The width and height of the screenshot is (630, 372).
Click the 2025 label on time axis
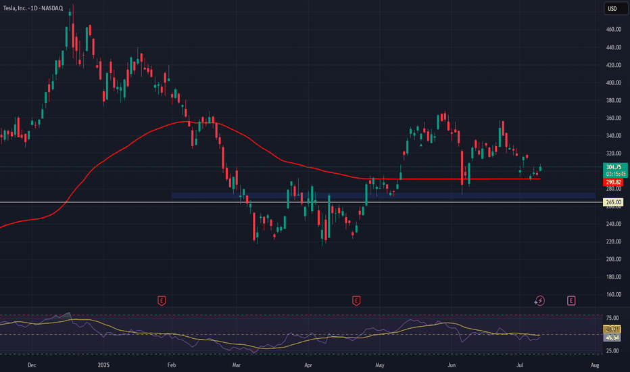(x=103, y=365)
